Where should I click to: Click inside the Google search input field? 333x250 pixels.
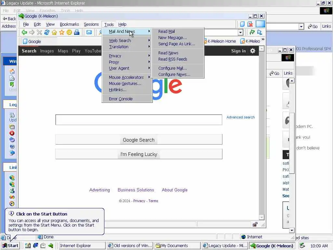(139, 120)
